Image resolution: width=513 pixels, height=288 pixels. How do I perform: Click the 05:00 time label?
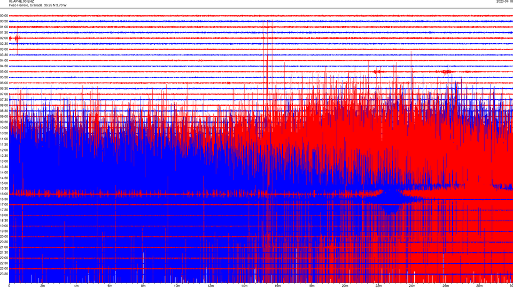[x=4, y=72]
